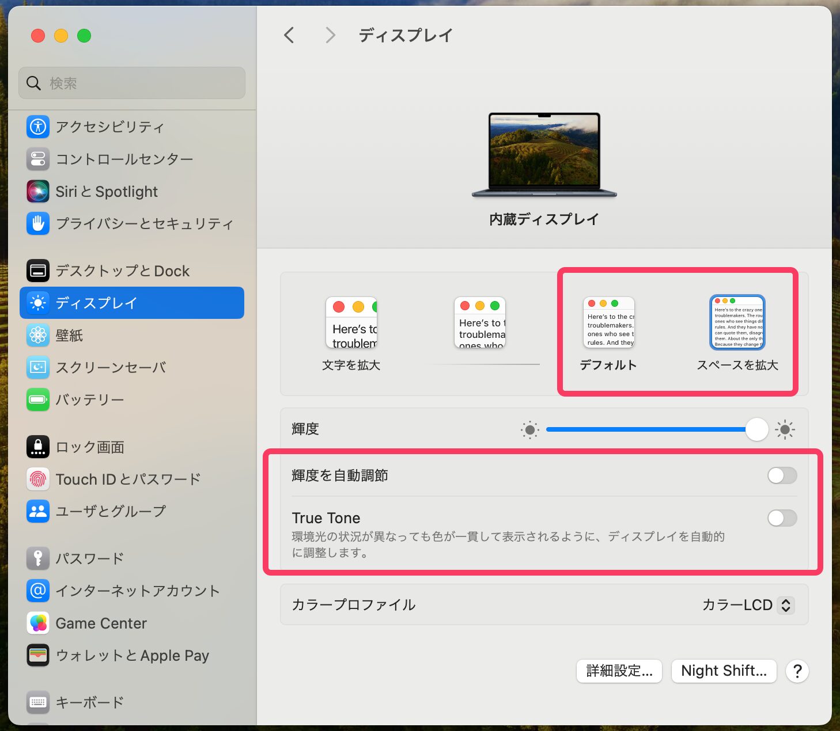This screenshot has height=731, width=840.
Task: Open Game Center icon in sidebar
Action: [x=38, y=623]
